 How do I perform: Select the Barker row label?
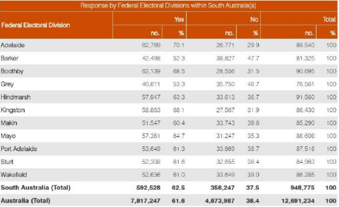click(x=10, y=58)
